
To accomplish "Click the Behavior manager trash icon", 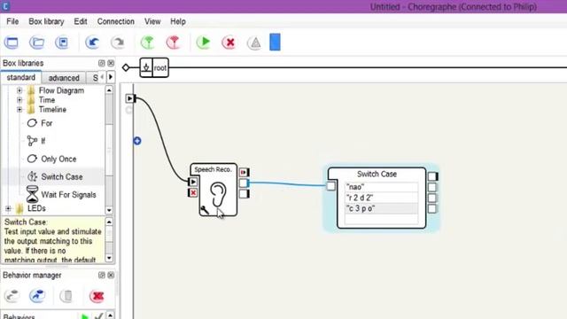I will point(66,296).
